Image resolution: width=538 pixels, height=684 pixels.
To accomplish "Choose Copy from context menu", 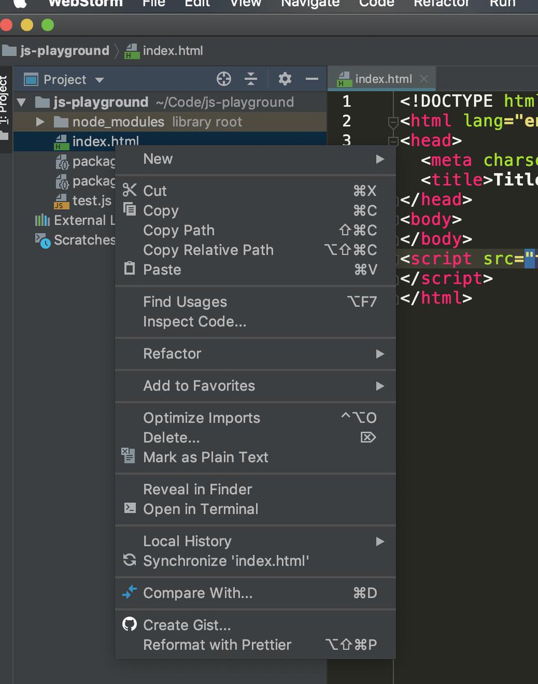I will click(255, 211).
